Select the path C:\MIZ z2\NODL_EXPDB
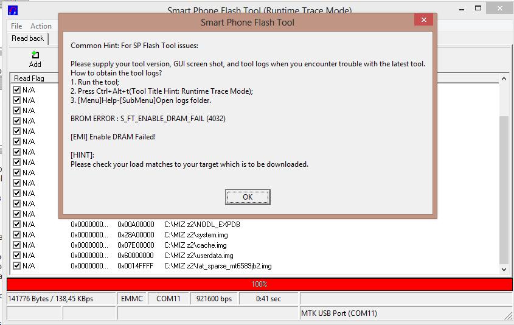514x325 pixels. click(x=203, y=225)
